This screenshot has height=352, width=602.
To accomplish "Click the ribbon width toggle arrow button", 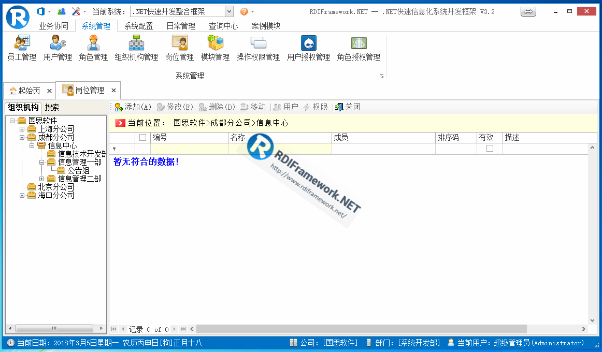I will [x=528, y=11].
